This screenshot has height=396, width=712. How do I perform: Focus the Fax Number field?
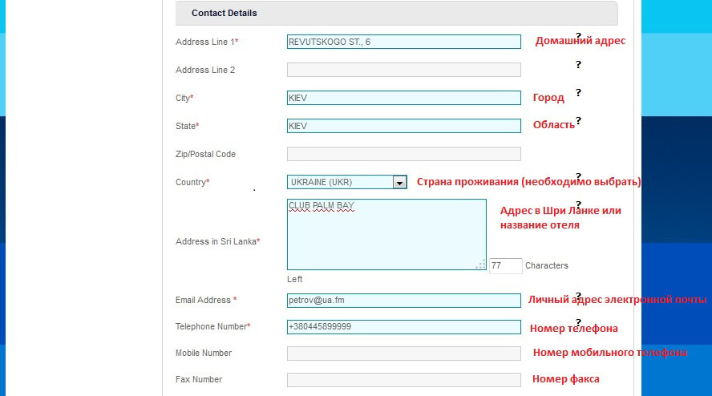tap(403, 380)
